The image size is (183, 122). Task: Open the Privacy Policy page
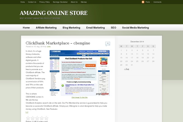pos(45,2)
